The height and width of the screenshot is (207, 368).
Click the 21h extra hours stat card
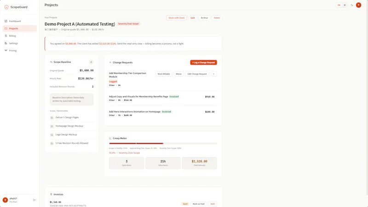tap(163, 163)
